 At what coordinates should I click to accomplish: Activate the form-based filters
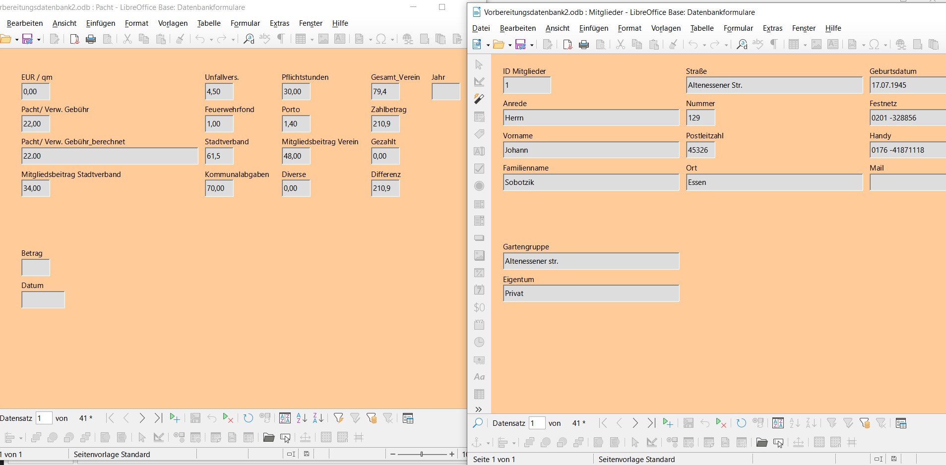[864, 423]
